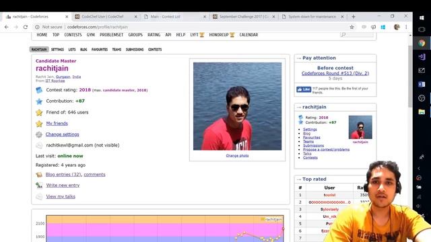This screenshot has width=431, height=242.
Task: Bookmark page with the star icon
Action: tap(352, 27)
